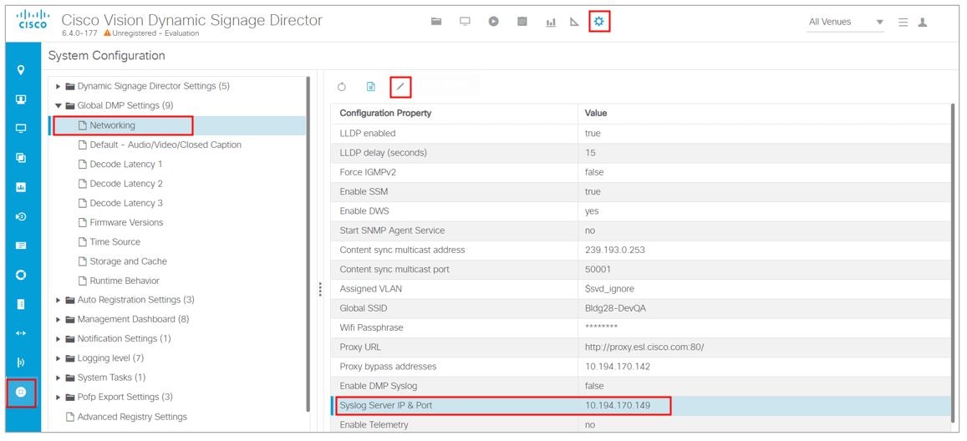Viewport: 967px width, 441px height.
Task: Select Networking tree item
Action: pyautogui.click(x=112, y=125)
